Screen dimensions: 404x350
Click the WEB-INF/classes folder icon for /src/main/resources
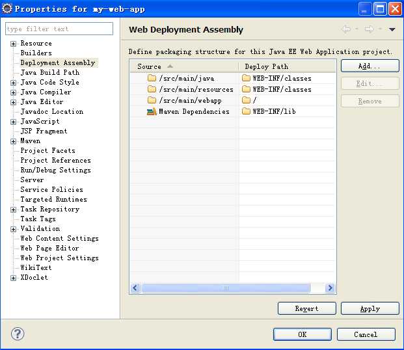point(246,89)
